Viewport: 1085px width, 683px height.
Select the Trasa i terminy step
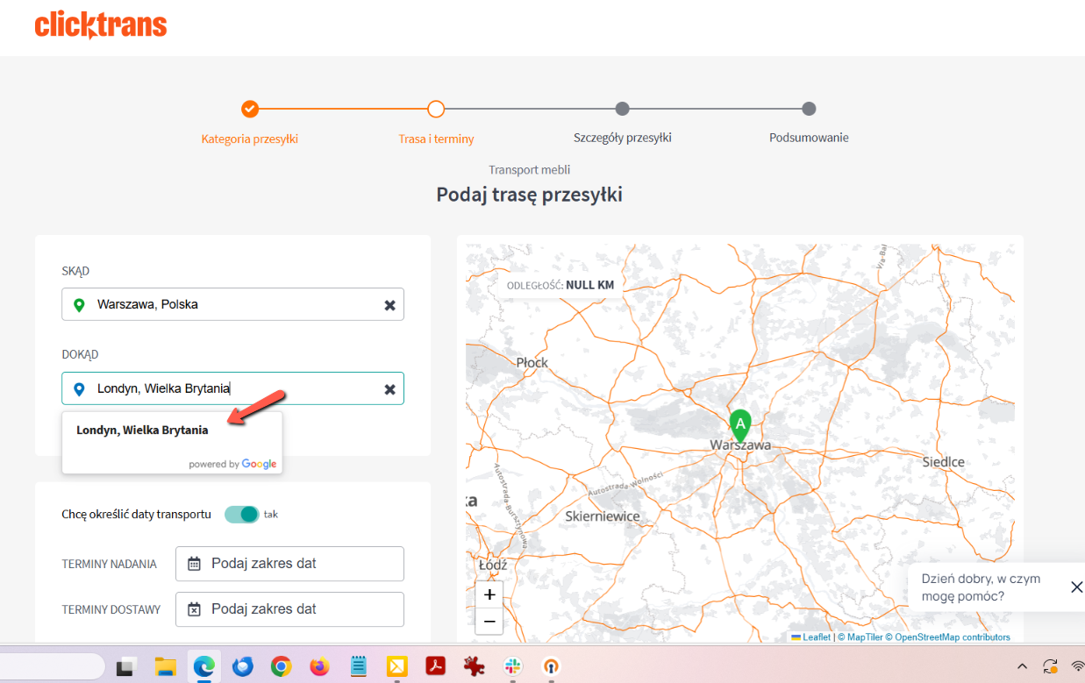point(436,110)
